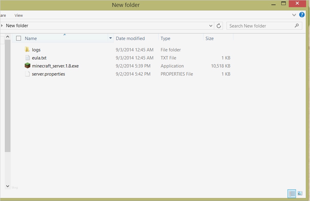Click the minecraft_server.1.8.exe grass block icon
This screenshot has width=310, height=201.
28,65
